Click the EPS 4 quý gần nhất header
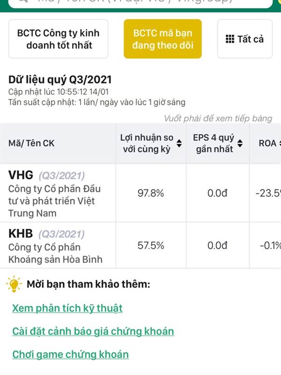Screen dimensions: 281x375 214,143
